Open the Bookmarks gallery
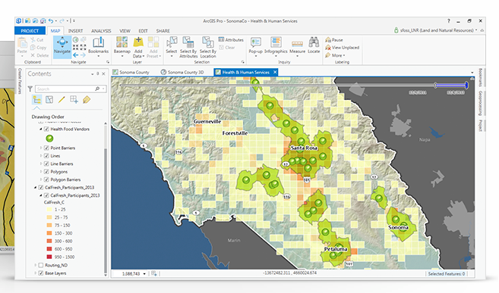Screen dimensions: 499x293 coord(98,46)
